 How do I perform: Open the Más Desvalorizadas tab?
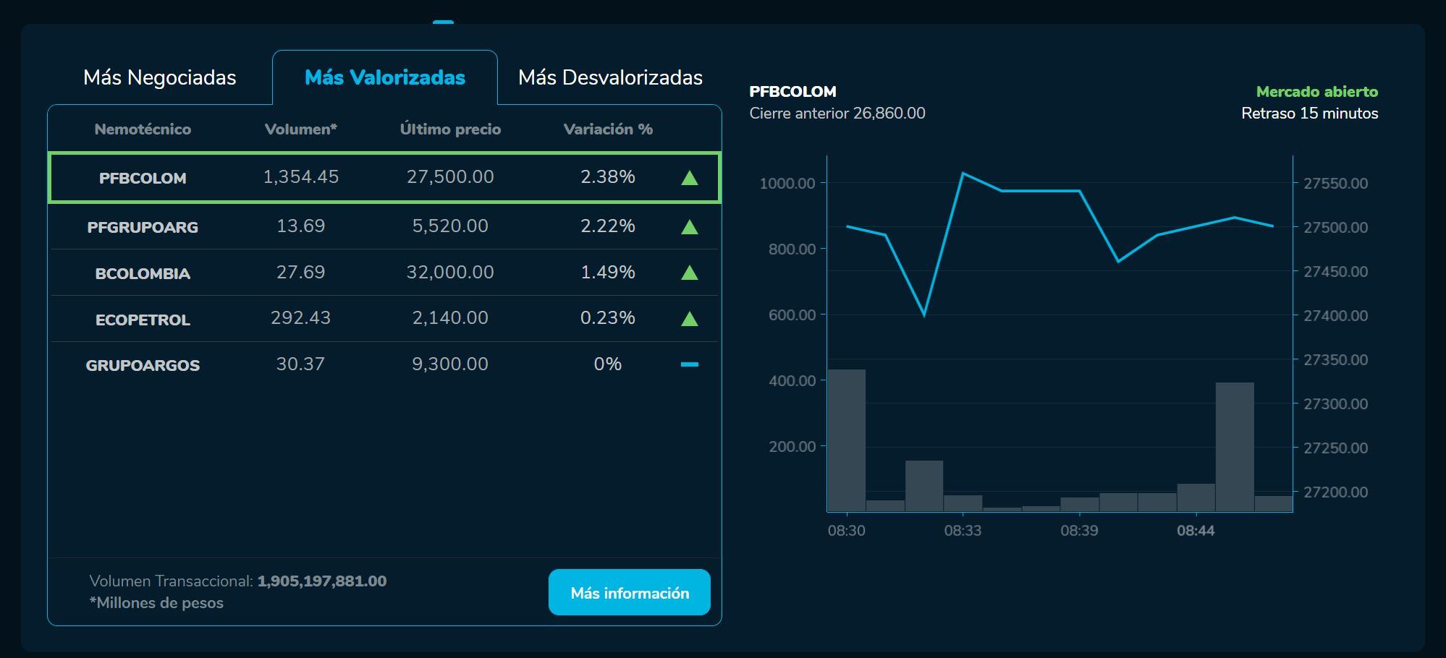(610, 77)
